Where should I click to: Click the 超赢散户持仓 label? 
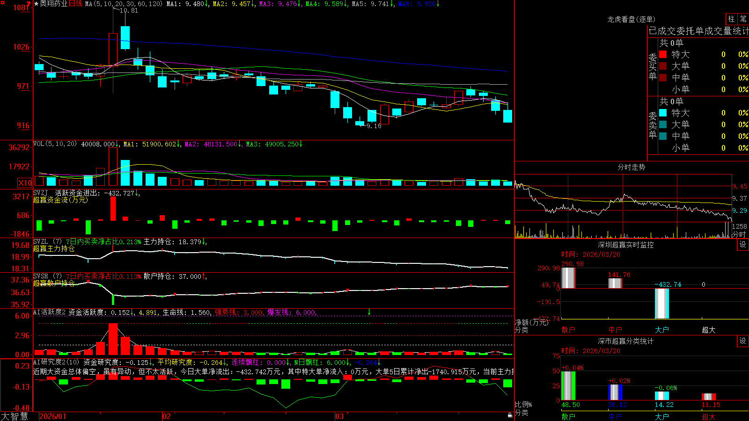click(x=54, y=283)
